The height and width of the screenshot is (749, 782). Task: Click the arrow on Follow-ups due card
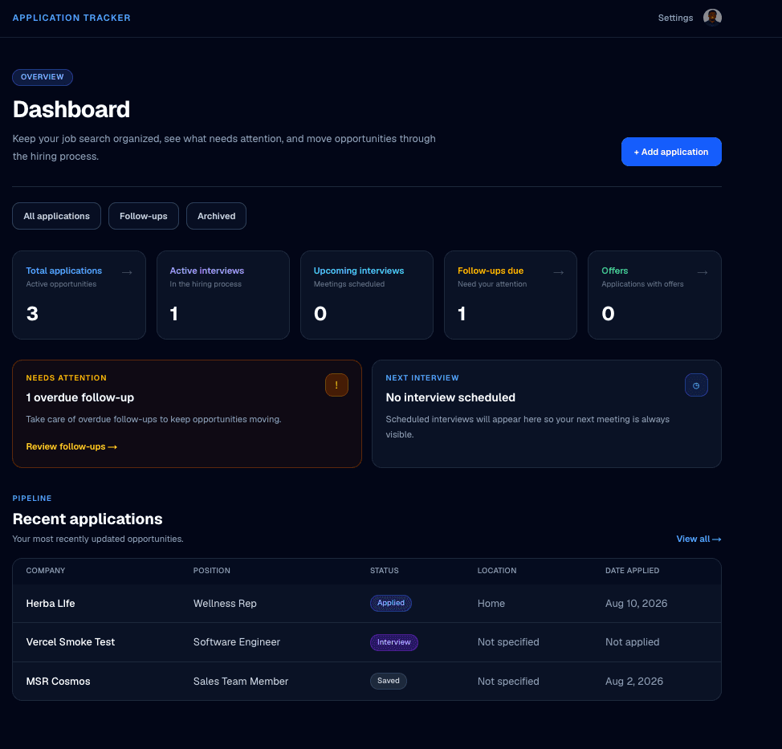point(559,272)
